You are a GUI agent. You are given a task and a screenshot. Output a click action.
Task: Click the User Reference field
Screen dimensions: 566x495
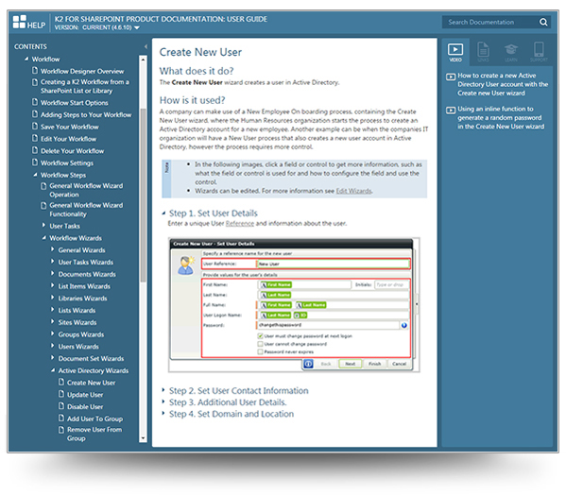click(x=334, y=264)
